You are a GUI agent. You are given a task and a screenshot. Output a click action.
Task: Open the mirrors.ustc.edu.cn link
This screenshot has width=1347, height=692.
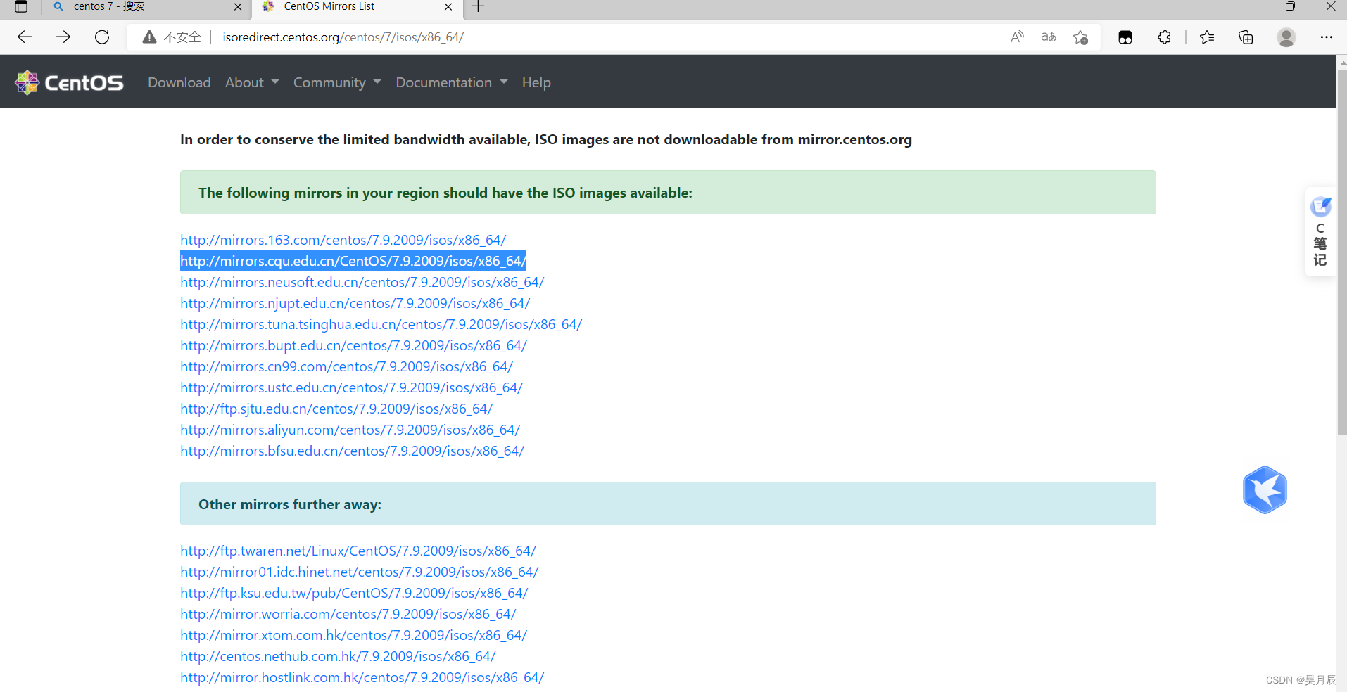352,387
